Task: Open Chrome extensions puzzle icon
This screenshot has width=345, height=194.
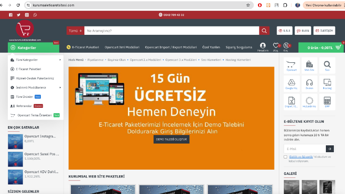Action: 285,5
